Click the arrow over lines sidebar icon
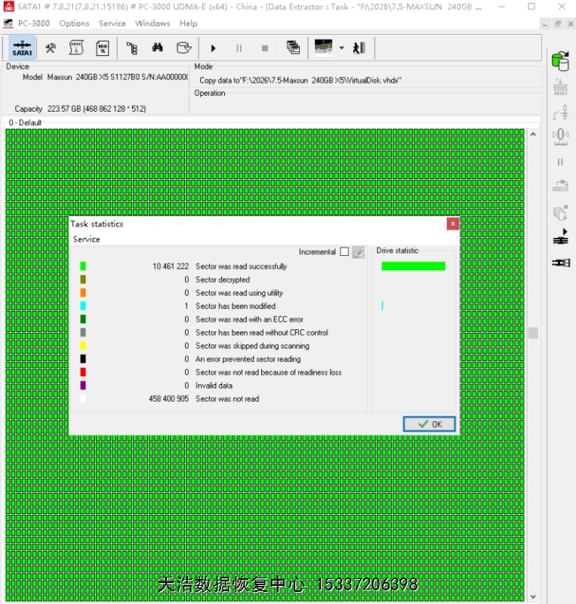The width and height of the screenshot is (576, 604). point(561,237)
